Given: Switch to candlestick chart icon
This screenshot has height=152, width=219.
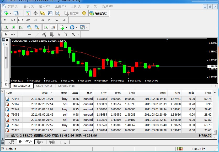Looking at the screenshot, I should click(x=13, y=27).
